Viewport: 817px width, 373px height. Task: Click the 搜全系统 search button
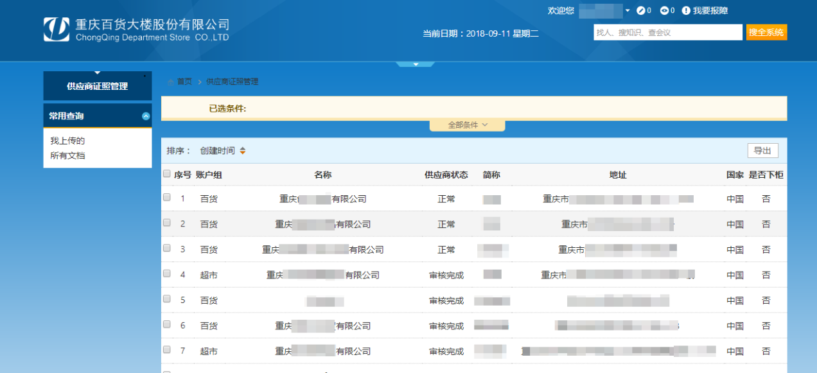(x=766, y=32)
